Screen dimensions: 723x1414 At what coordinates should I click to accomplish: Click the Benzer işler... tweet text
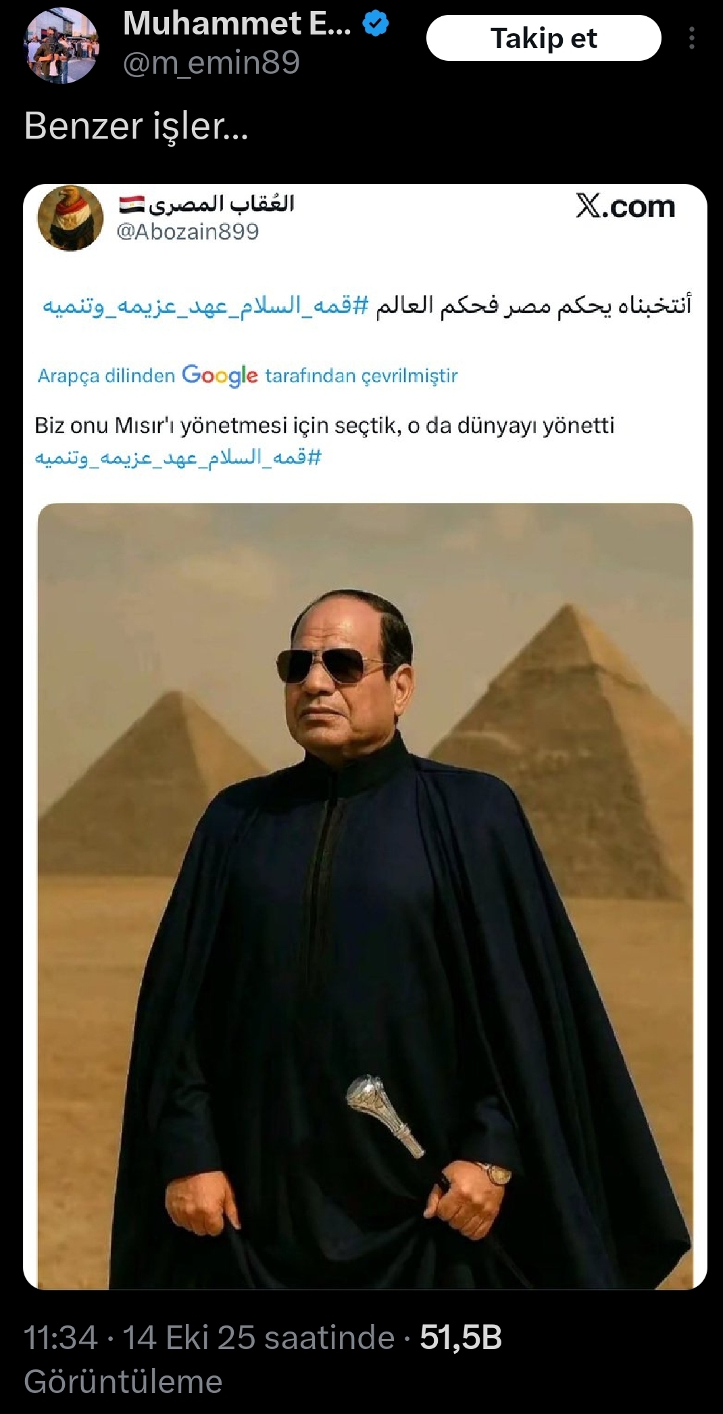(x=136, y=126)
